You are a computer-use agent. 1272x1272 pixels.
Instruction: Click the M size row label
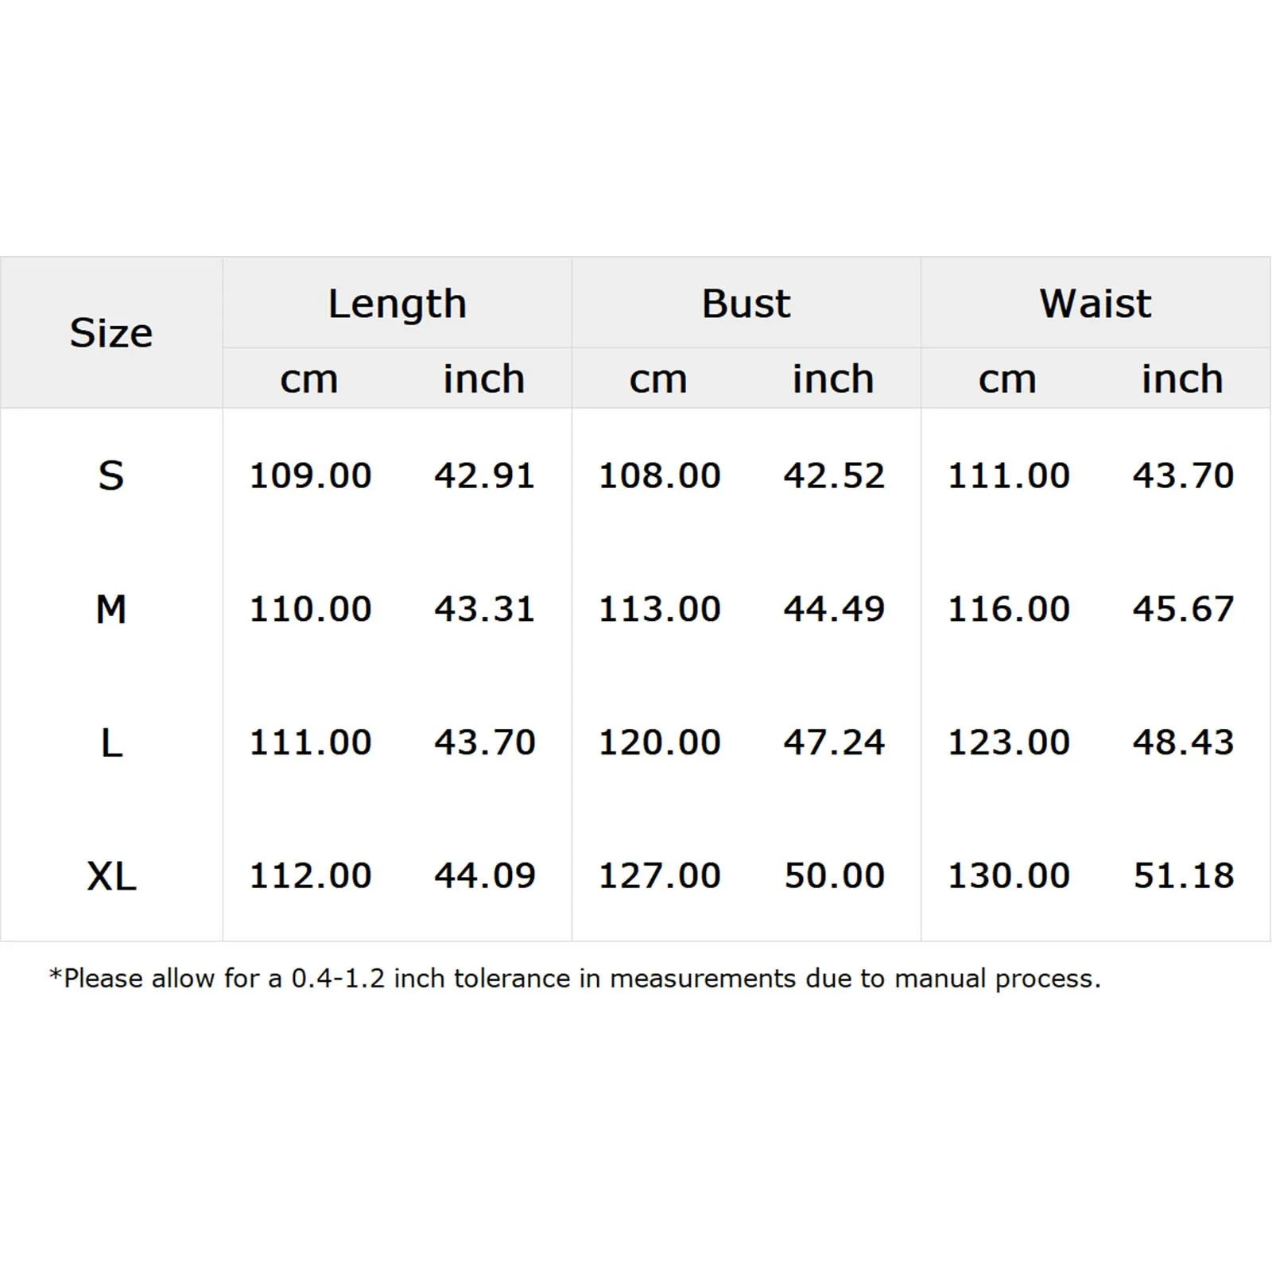(111, 610)
